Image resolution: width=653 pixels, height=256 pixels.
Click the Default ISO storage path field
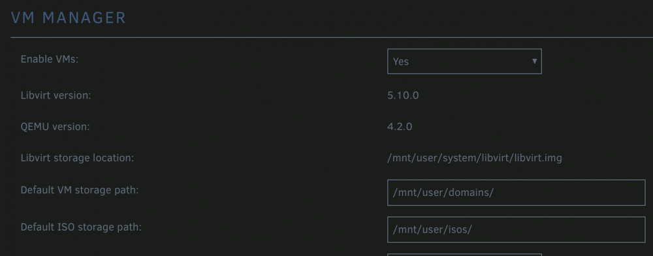[516, 229]
